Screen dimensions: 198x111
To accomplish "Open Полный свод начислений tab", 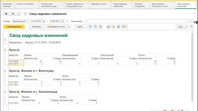I will [52, 5].
